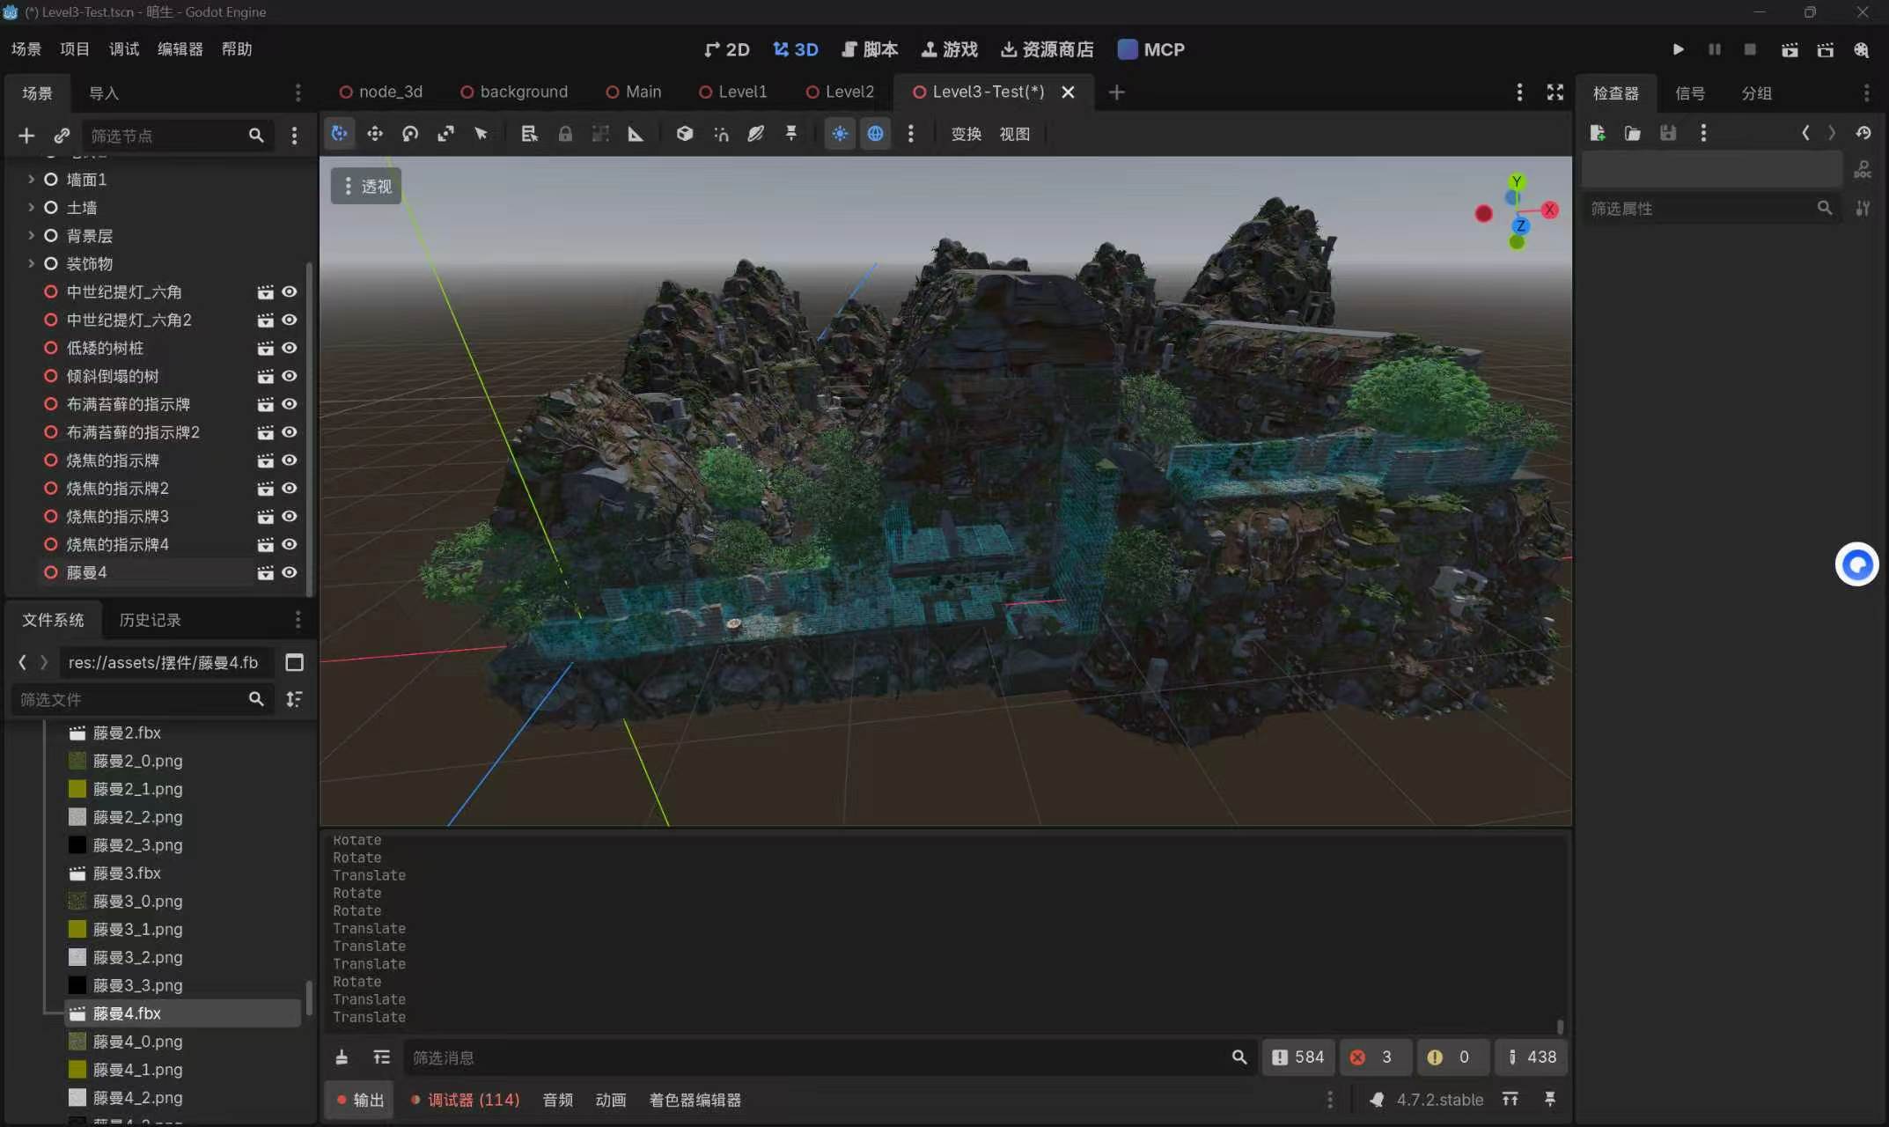Image resolution: width=1889 pixels, height=1127 pixels.
Task: Click the ruler measurement tool icon
Action: click(636, 134)
